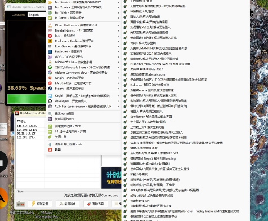This screenshot has width=268, height=221.
Task: Click the Xbox logo icon in menu
Action: 50,67
